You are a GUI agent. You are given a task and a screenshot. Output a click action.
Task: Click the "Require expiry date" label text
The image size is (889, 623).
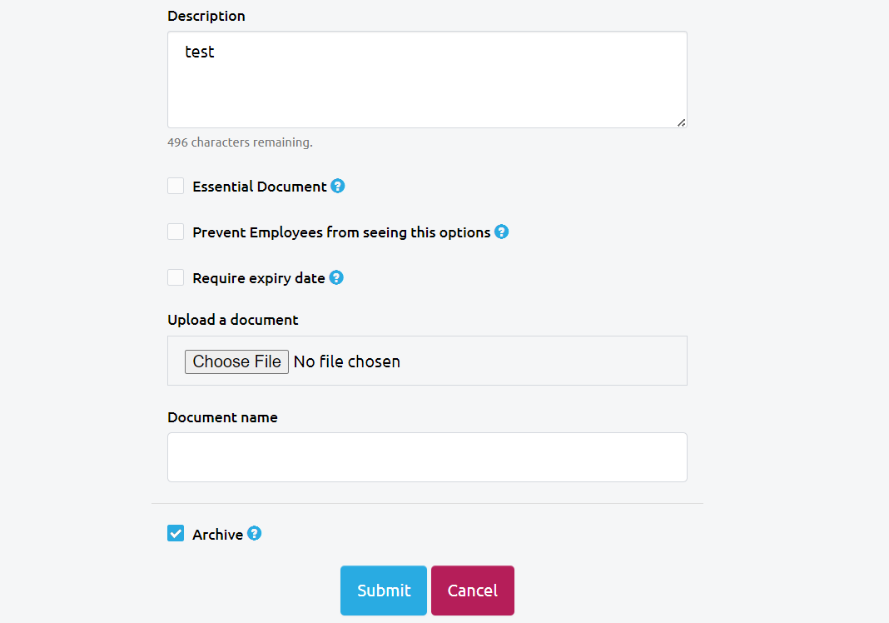point(259,278)
